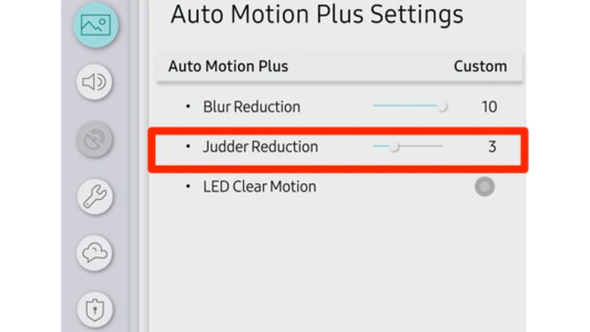Select the Judder Reduction label
Viewport: 590px width, 332px height.
click(261, 147)
